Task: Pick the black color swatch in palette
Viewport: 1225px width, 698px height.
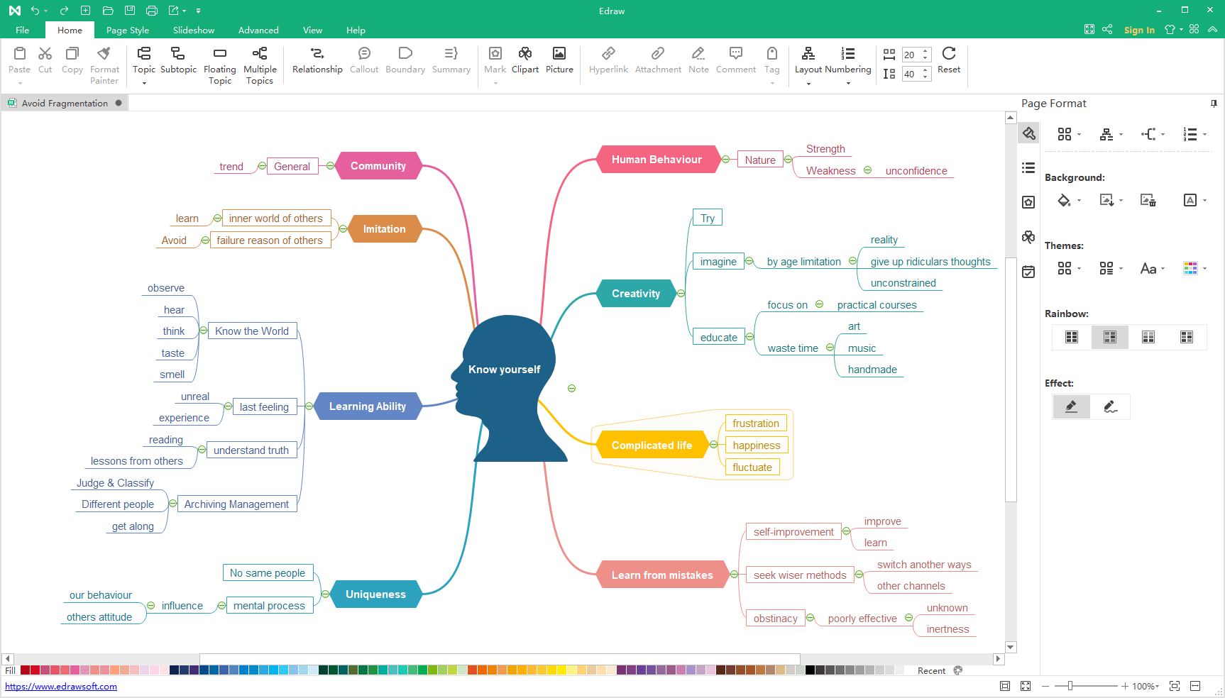Action: click(810, 670)
